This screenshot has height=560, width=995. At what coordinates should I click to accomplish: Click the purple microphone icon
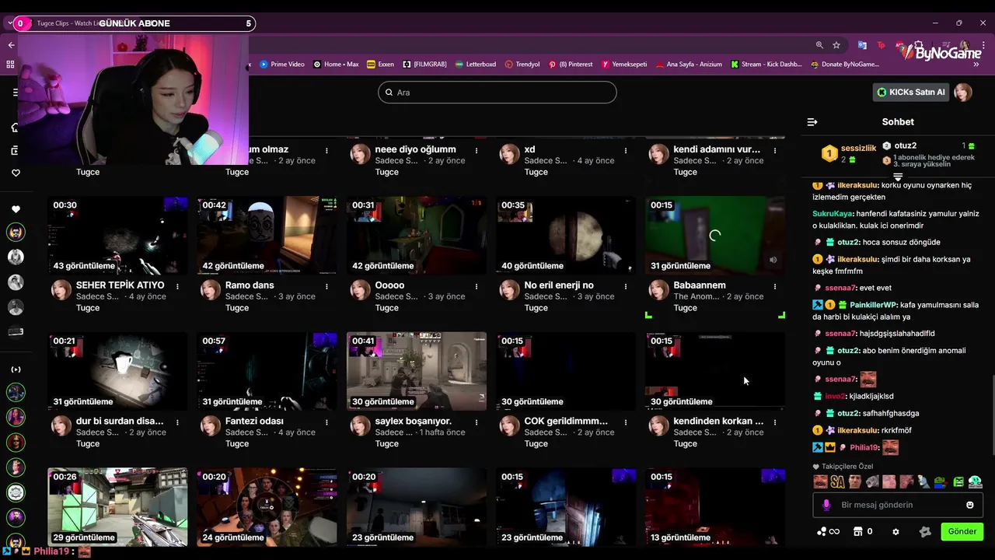pos(827,505)
